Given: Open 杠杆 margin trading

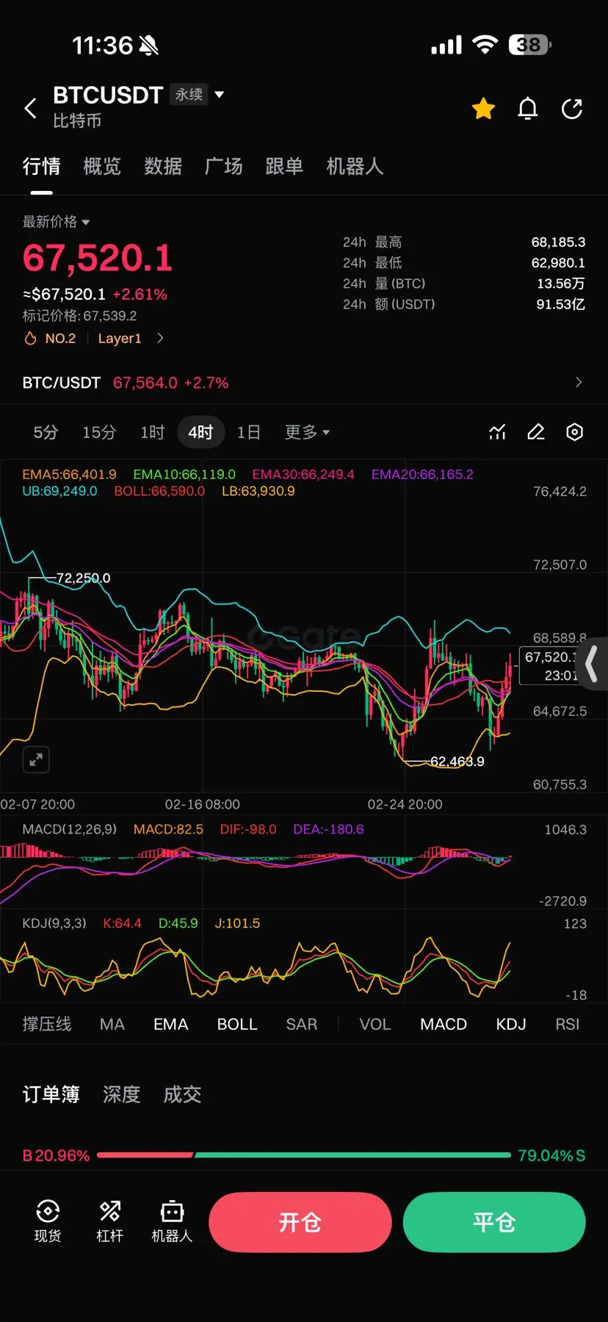Looking at the screenshot, I should tap(110, 1221).
